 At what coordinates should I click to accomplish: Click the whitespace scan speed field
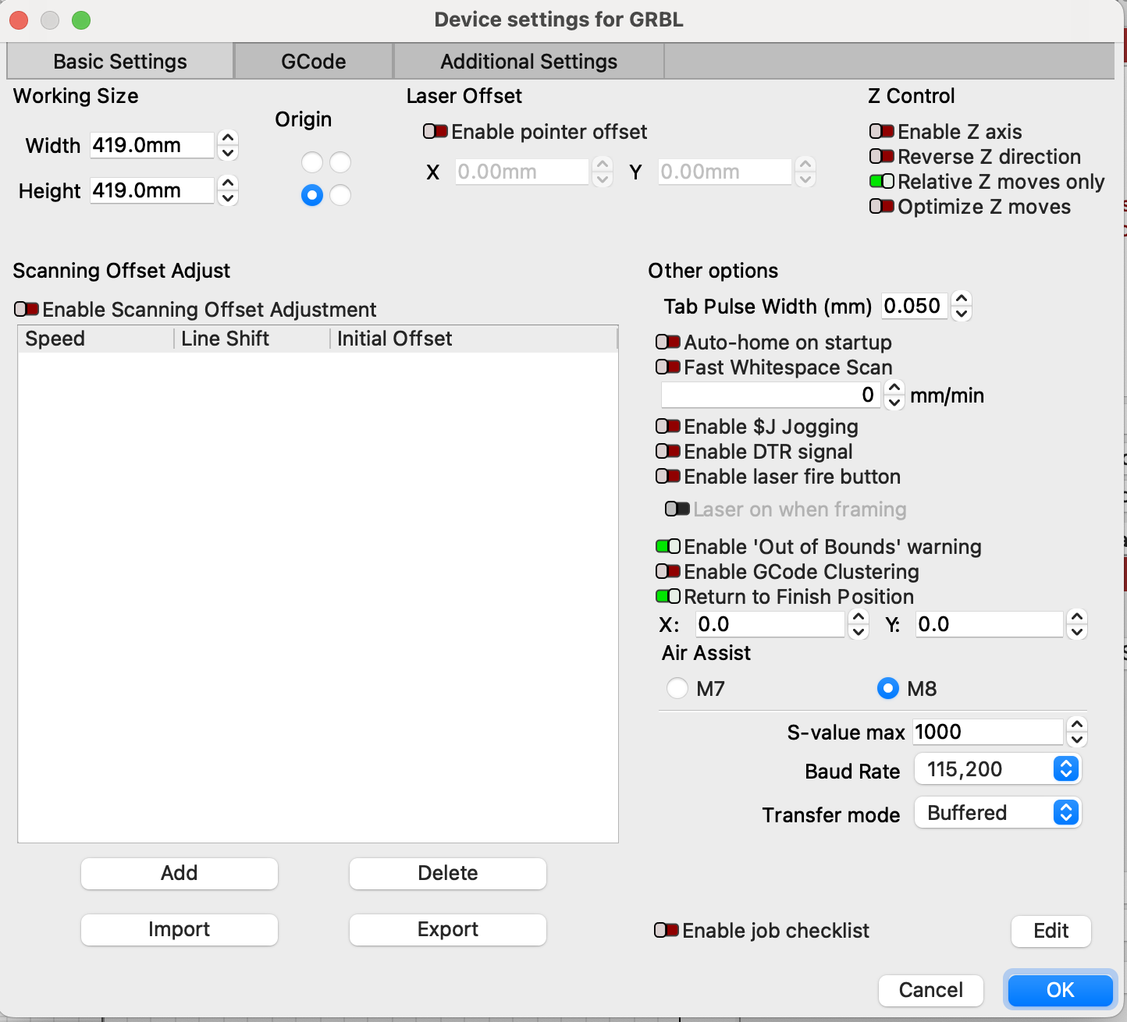[x=771, y=395]
